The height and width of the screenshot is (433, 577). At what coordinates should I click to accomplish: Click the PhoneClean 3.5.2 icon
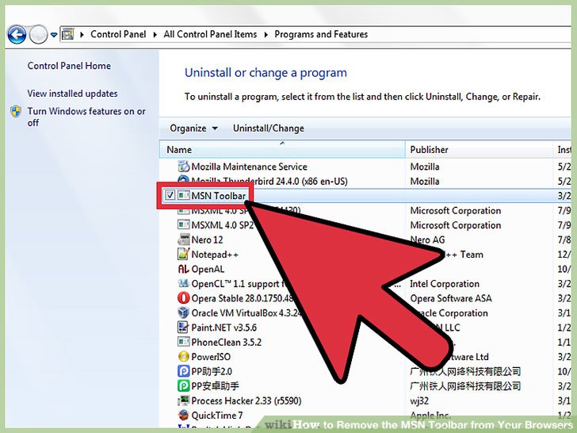tap(183, 342)
